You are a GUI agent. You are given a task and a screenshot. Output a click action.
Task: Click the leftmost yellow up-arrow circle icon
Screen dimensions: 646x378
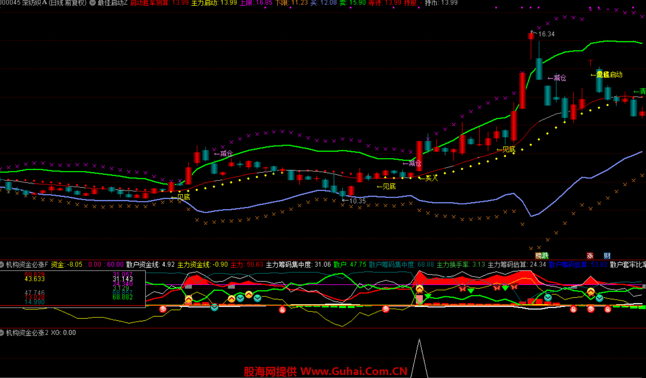189,299
